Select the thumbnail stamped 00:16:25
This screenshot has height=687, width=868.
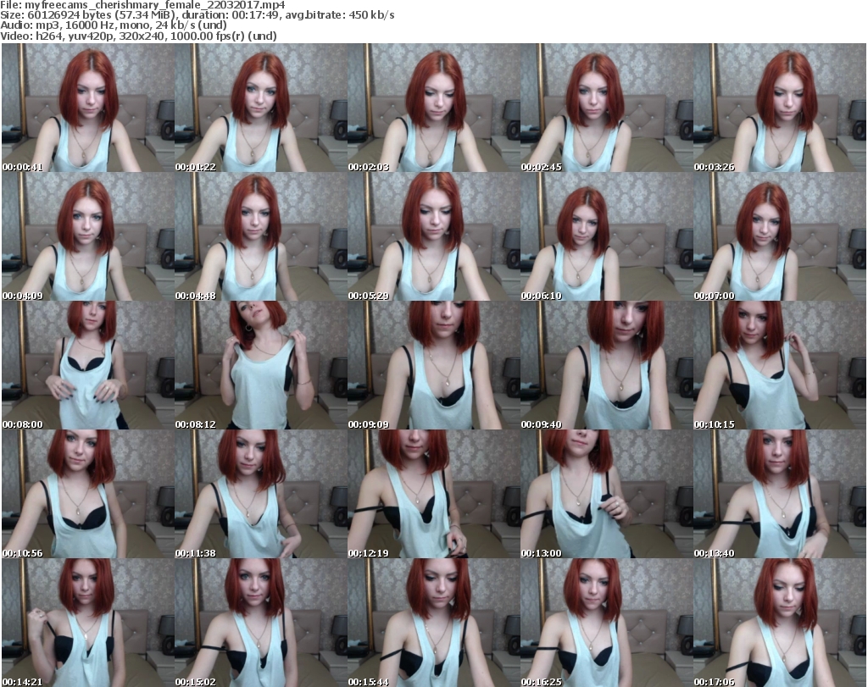607,623
